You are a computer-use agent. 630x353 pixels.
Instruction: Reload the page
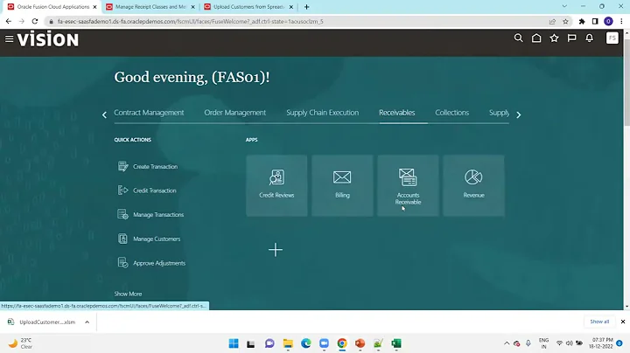(35, 21)
